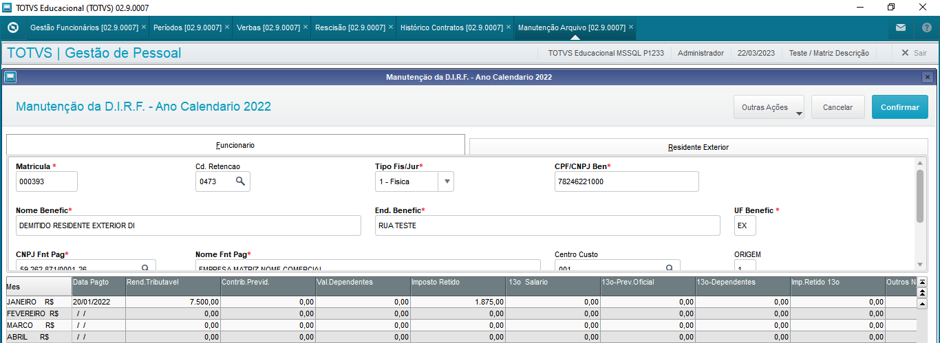Switch to Histórico Contratos tab
This screenshot has height=343, width=940.
coord(451,27)
